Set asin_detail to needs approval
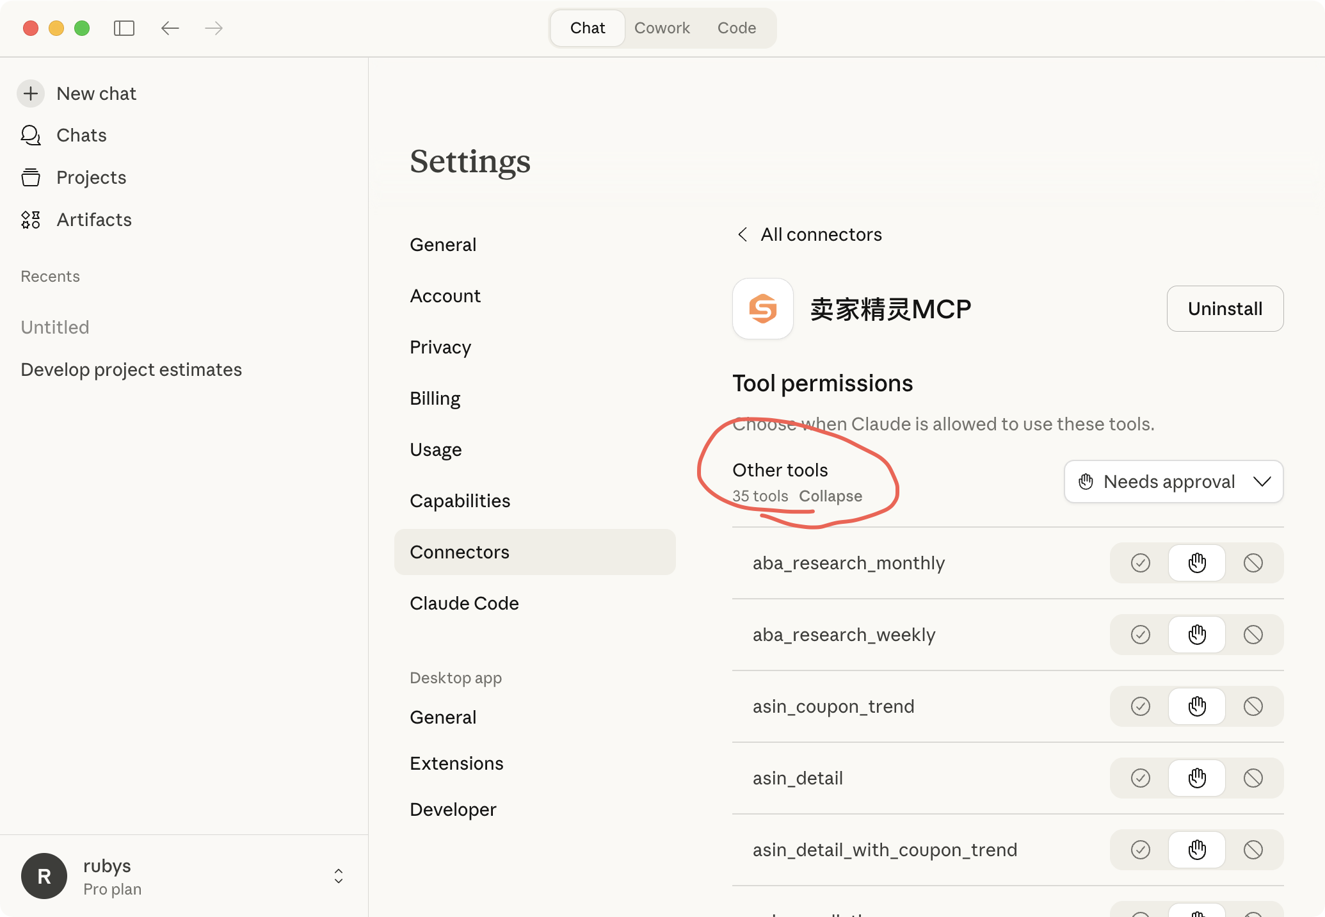Screen dimensions: 1325x917 point(1196,778)
